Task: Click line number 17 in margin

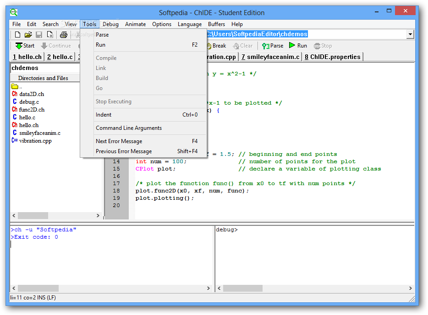Action: click(116, 183)
